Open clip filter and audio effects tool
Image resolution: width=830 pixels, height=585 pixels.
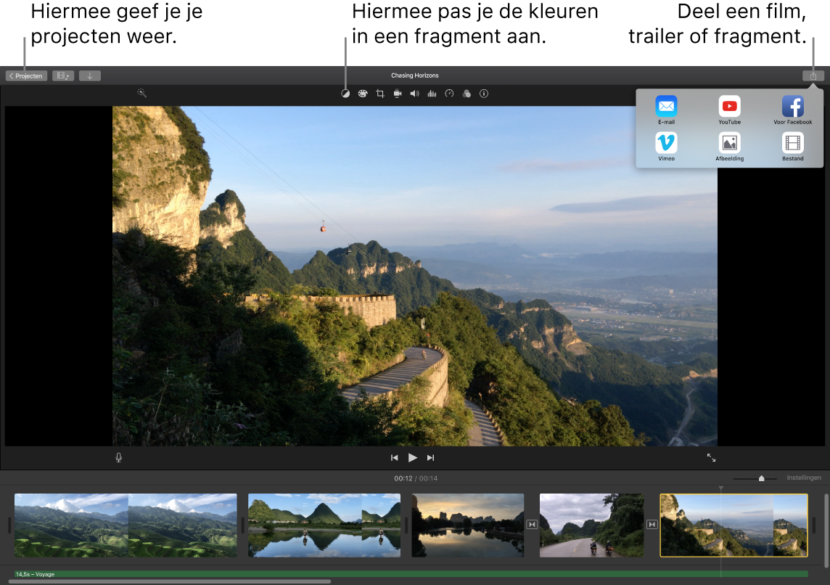point(467,94)
